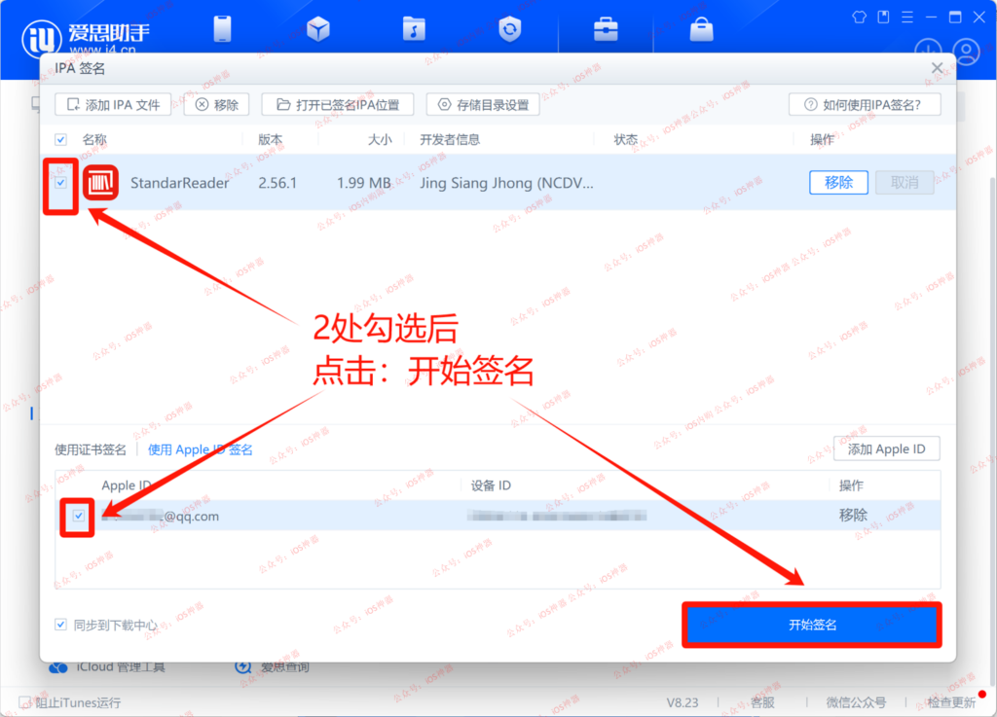Click the user account avatar icon
This screenshot has width=997, height=717.
pos(967,53)
